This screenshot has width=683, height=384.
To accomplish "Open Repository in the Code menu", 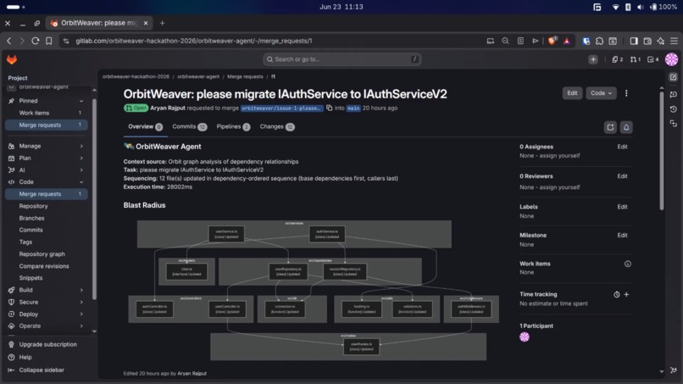I will point(34,206).
